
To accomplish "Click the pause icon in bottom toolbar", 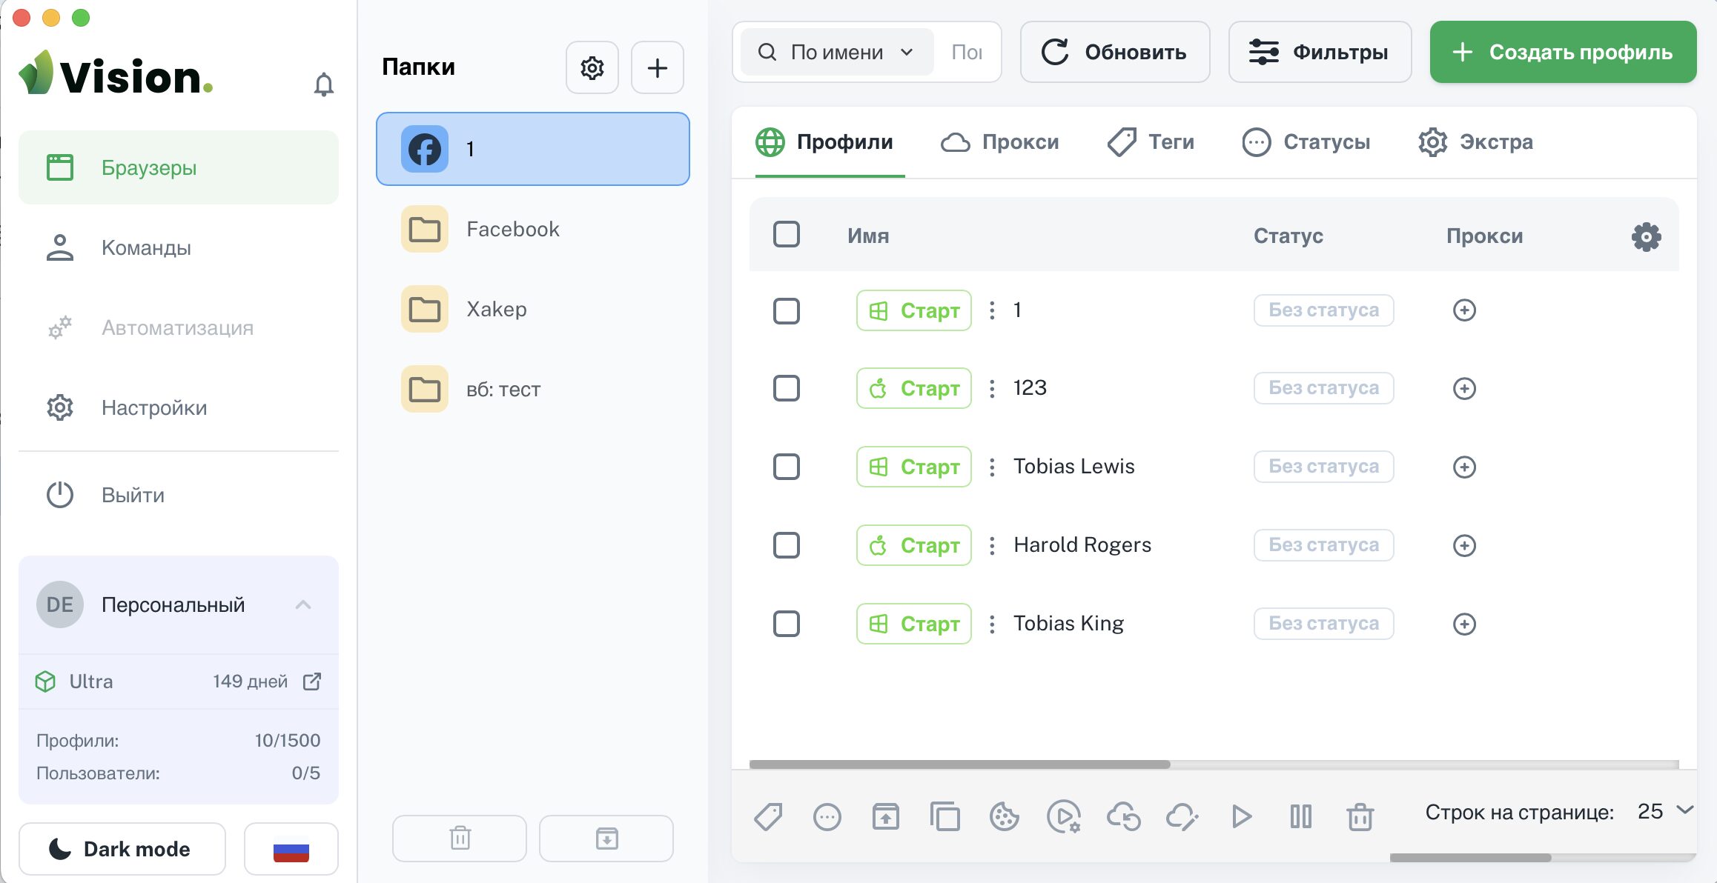I will pos(1300,817).
